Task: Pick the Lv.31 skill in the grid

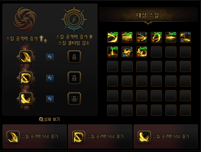Action: tap(185, 37)
